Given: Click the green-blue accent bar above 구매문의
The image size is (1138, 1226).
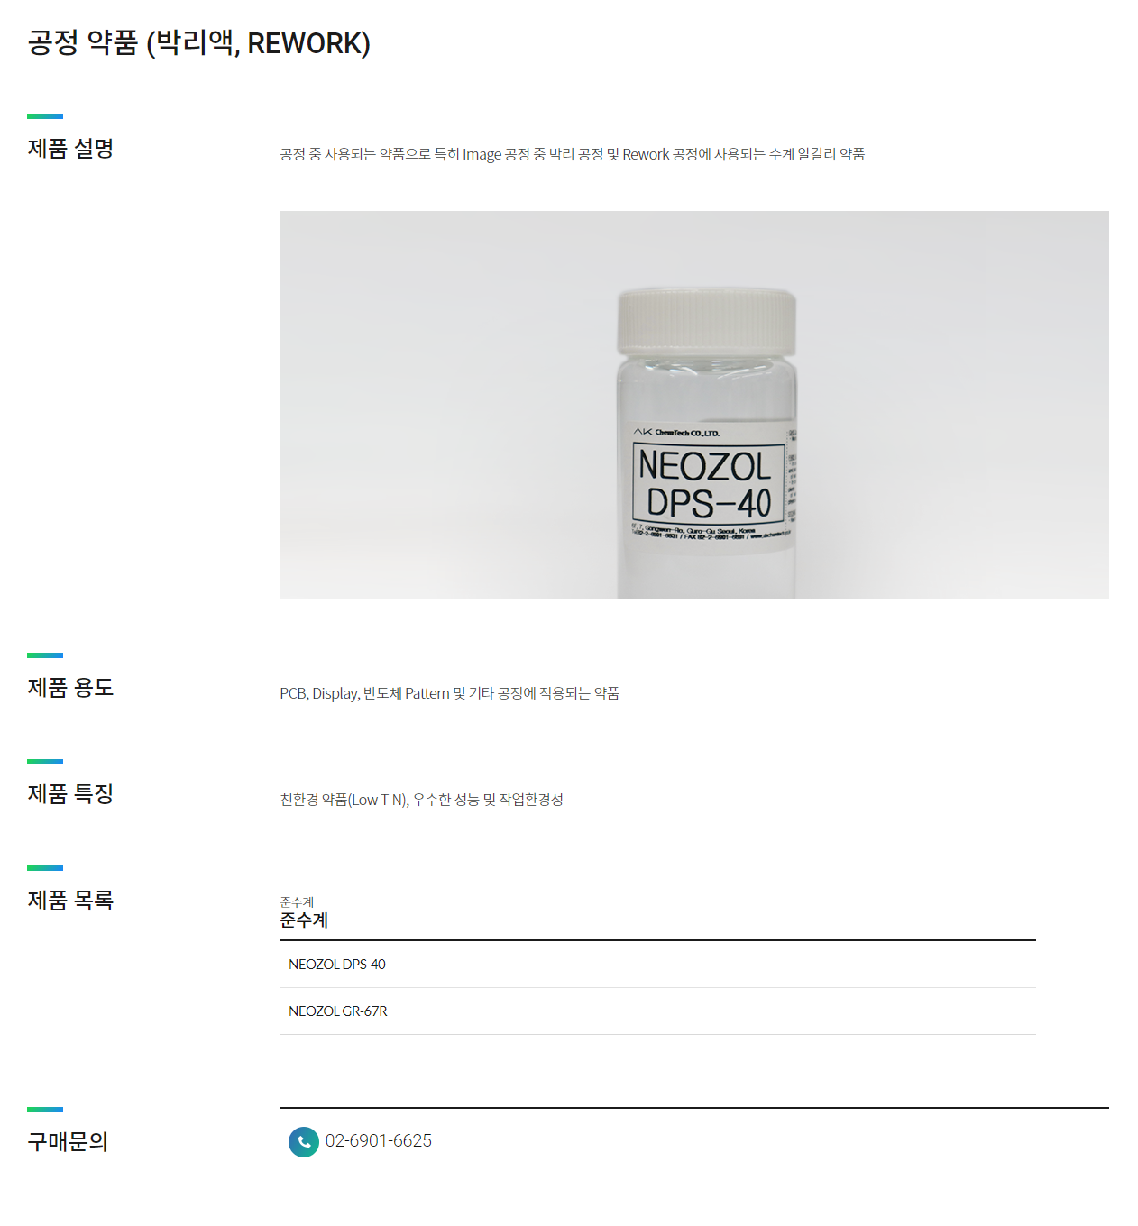Looking at the screenshot, I should [45, 1110].
